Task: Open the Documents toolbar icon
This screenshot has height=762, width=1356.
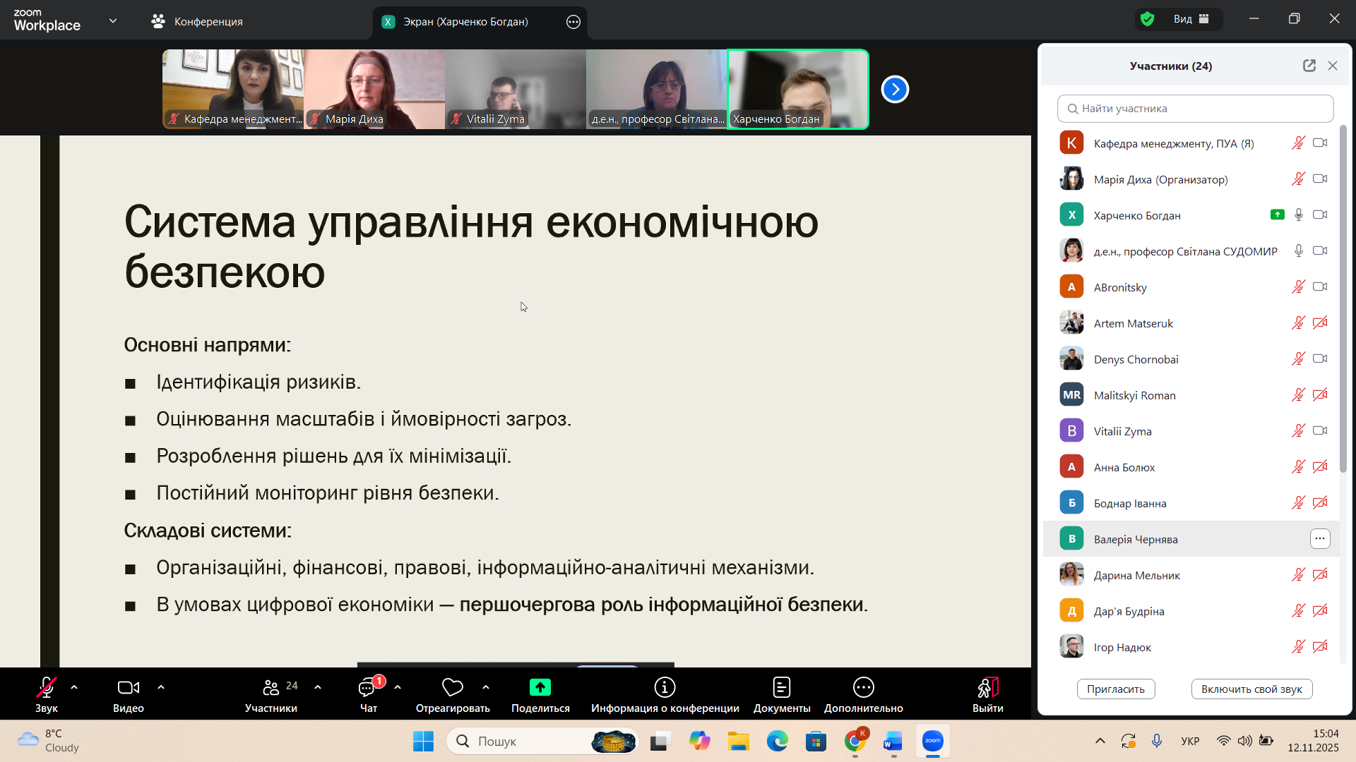Action: coord(781,687)
